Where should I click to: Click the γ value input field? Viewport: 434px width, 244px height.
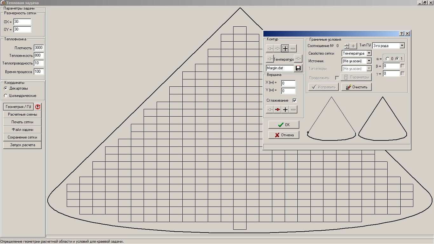391,73
